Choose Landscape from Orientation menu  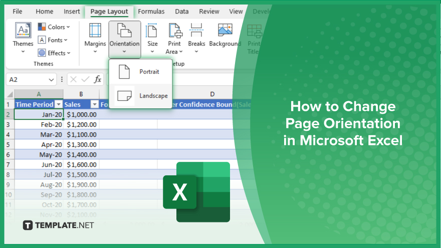[x=141, y=96]
